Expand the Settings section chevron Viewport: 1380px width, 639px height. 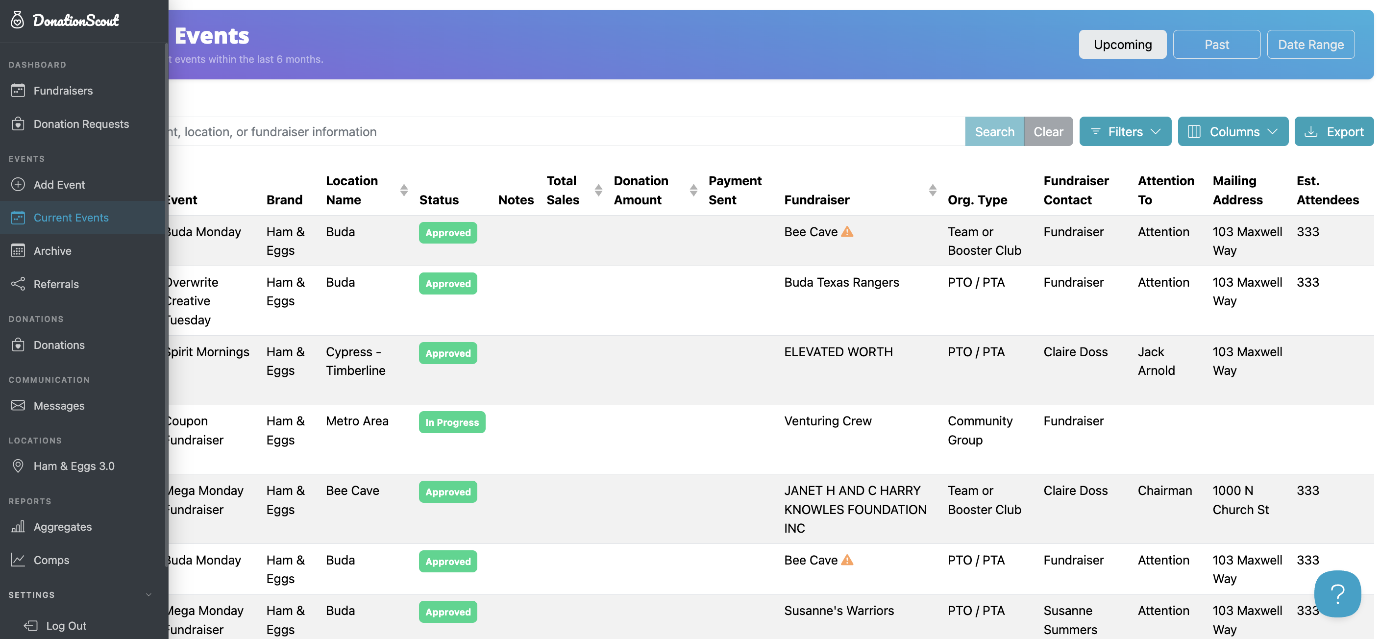[149, 594]
